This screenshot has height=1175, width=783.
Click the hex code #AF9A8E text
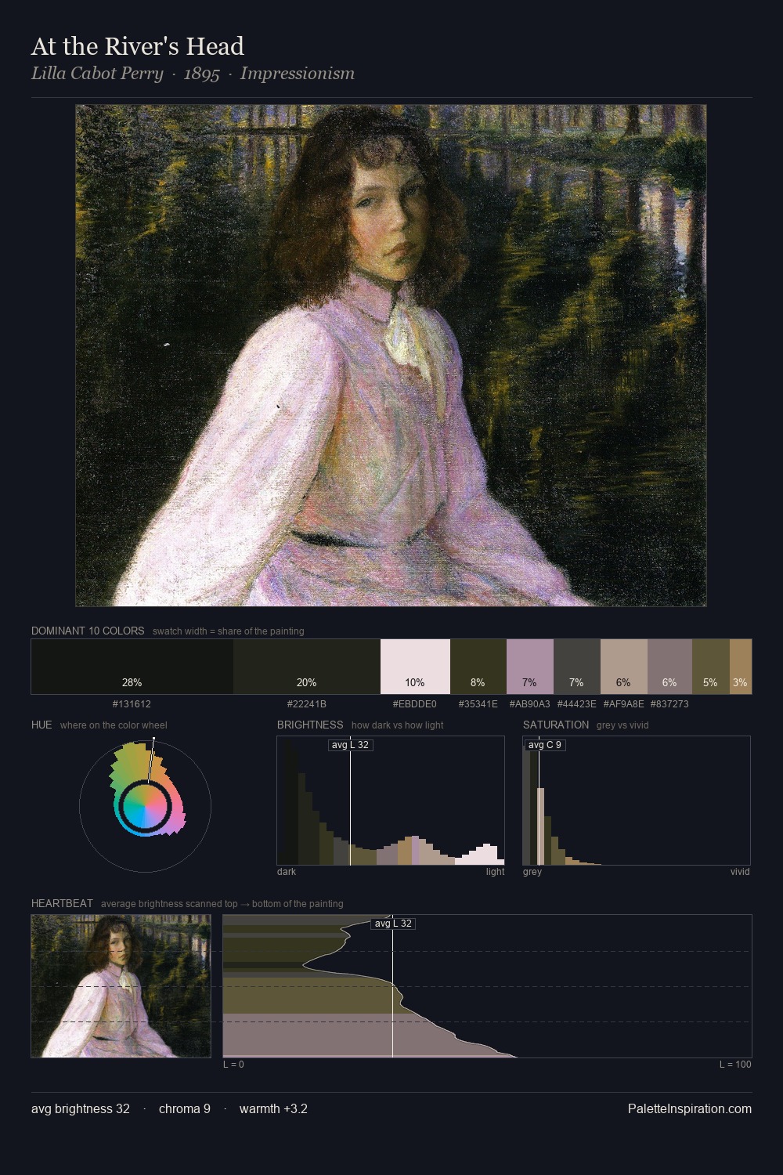click(624, 704)
